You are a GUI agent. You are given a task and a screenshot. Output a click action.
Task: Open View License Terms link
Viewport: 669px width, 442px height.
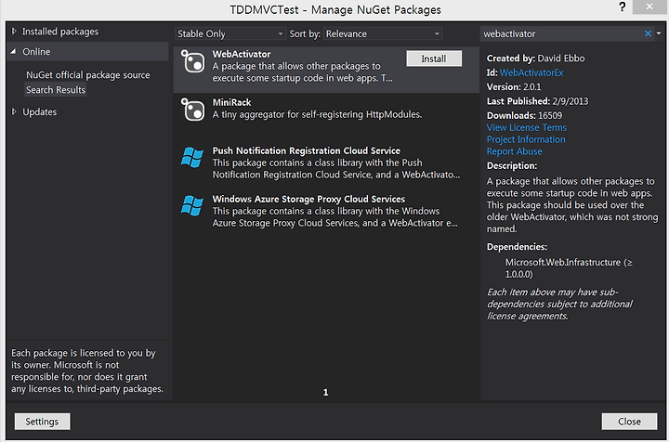pyautogui.click(x=527, y=127)
